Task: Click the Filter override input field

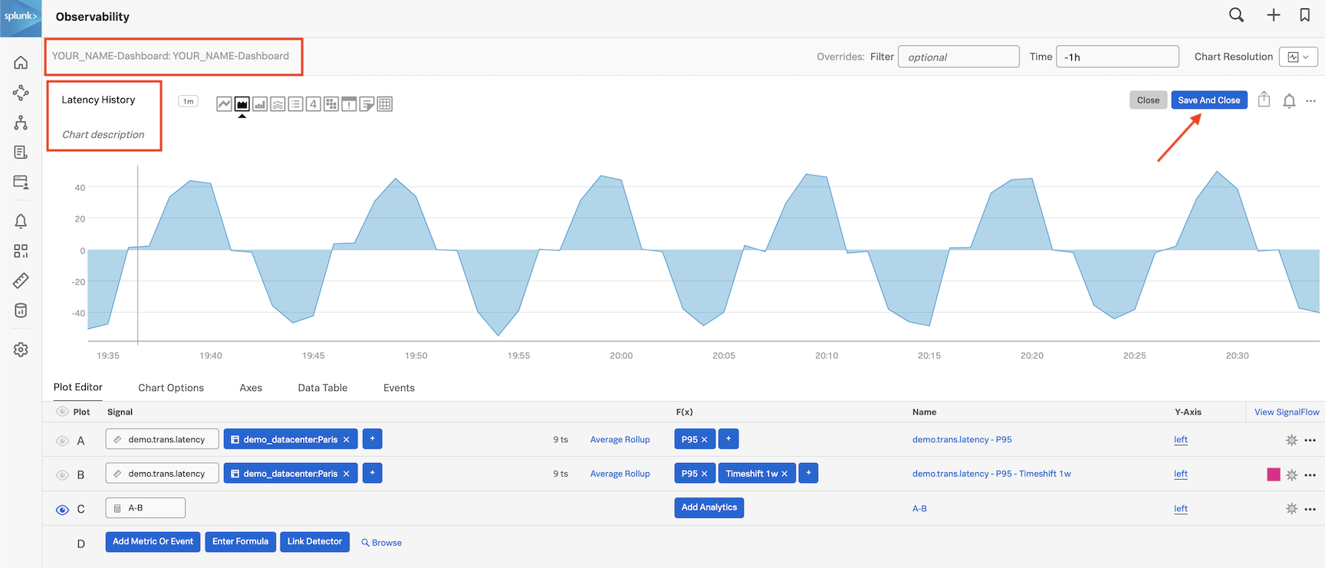Action: [x=958, y=57]
